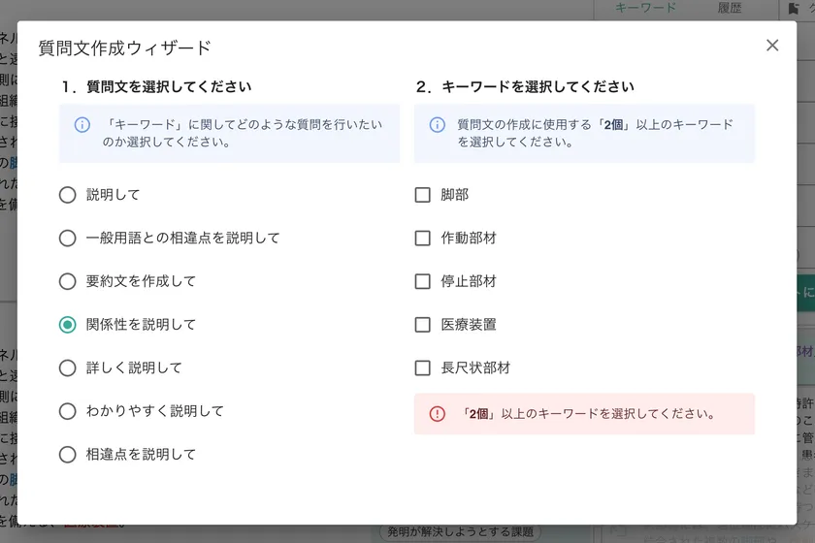
Task: Click the info icon in keyword instructions
Action: point(438,125)
